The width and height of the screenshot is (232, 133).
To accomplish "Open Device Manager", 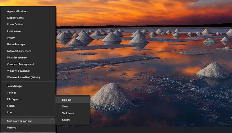I will pyautogui.click(x=16, y=45).
